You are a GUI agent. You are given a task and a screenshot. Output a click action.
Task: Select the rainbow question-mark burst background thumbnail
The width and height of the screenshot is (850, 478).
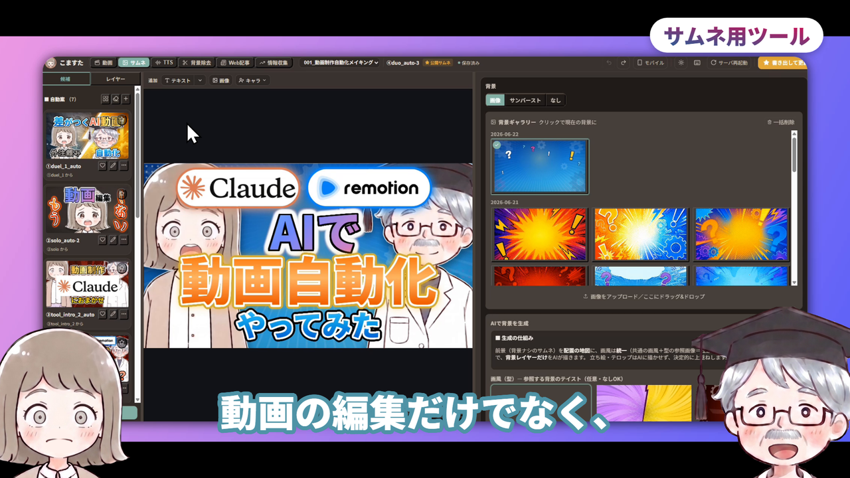[741, 234]
